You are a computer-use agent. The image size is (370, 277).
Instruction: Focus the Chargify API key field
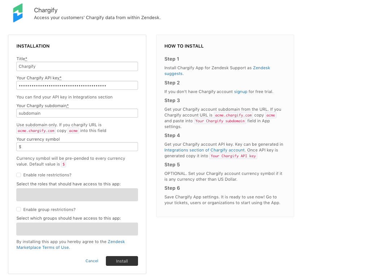pyautogui.click(x=77, y=85)
